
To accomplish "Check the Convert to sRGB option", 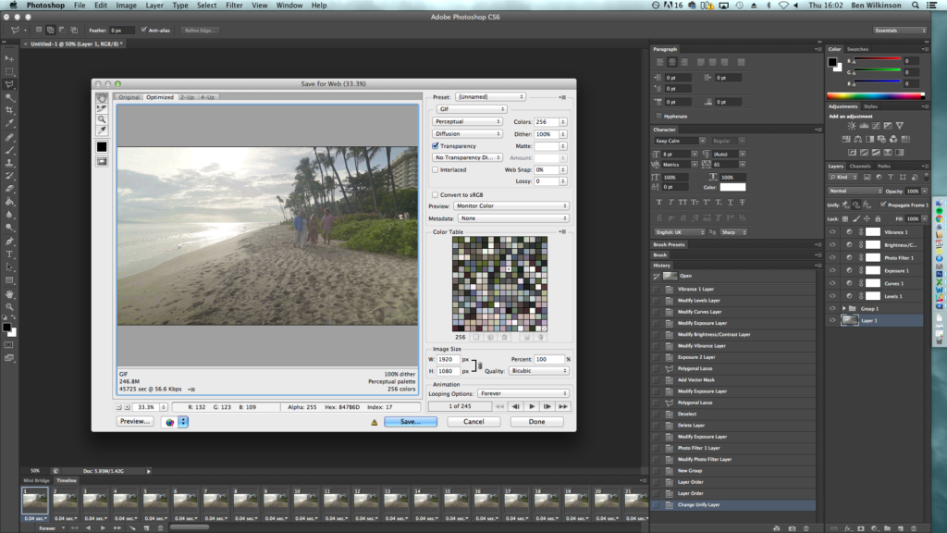I will click(436, 194).
